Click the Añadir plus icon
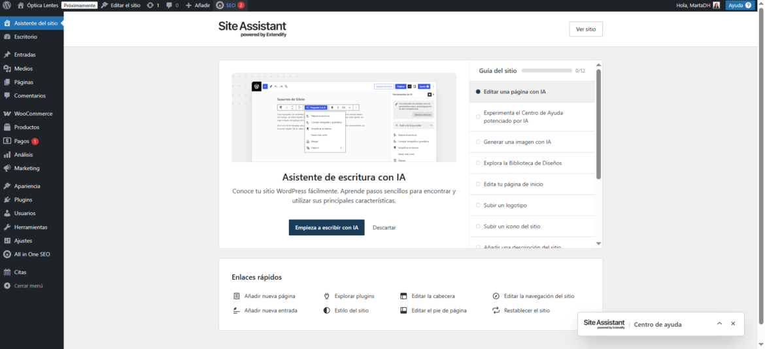 coord(189,5)
